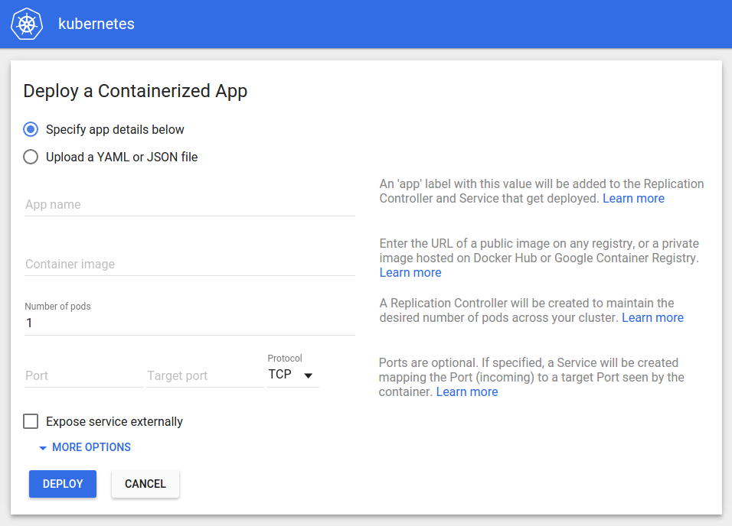Open 'Learn more' about app labels
This screenshot has width=732, height=526.
pyautogui.click(x=633, y=198)
